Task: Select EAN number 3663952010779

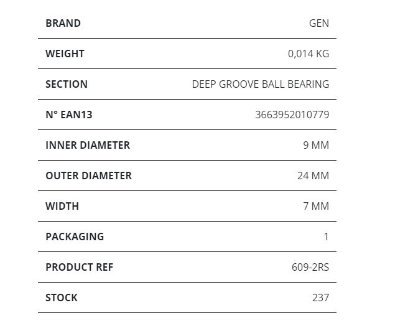Action: coord(292,115)
